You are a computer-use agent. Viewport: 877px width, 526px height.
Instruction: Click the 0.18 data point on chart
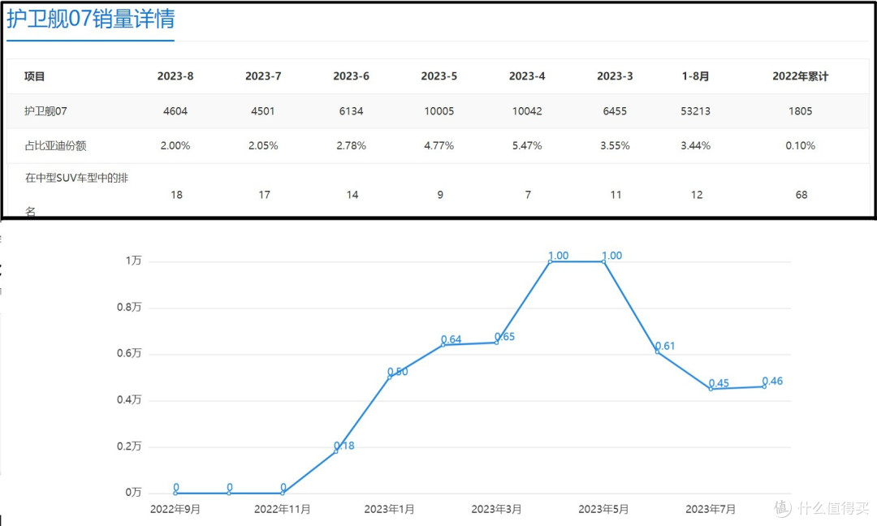(336, 451)
